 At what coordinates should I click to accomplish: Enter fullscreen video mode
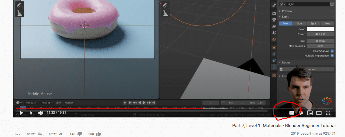pos(328,113)
